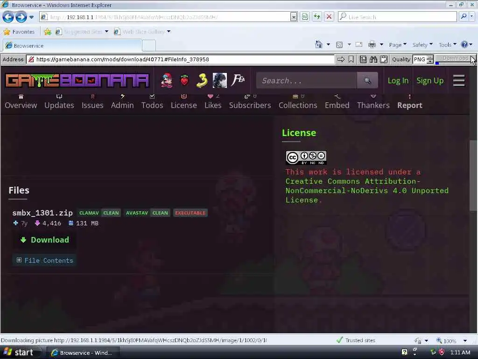Screen dimensions: 478x359
Task: Open the strawberry Celeste game icon
Action: 184,80
